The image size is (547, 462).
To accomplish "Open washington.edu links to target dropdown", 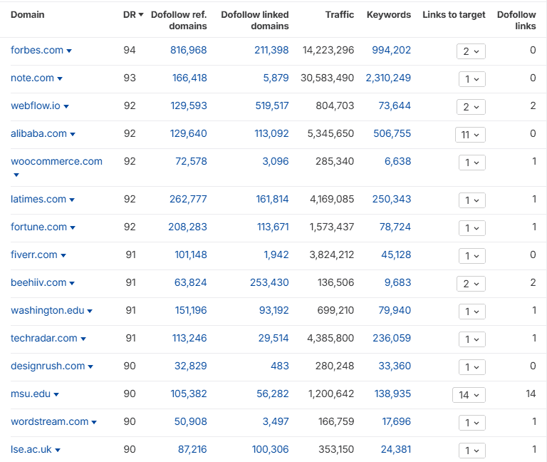I will coord(472,312).
